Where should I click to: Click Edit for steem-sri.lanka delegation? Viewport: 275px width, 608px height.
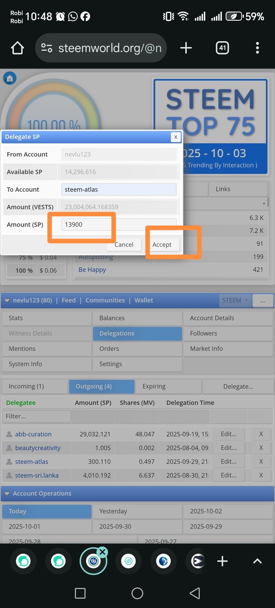click(x=229, y=475)
